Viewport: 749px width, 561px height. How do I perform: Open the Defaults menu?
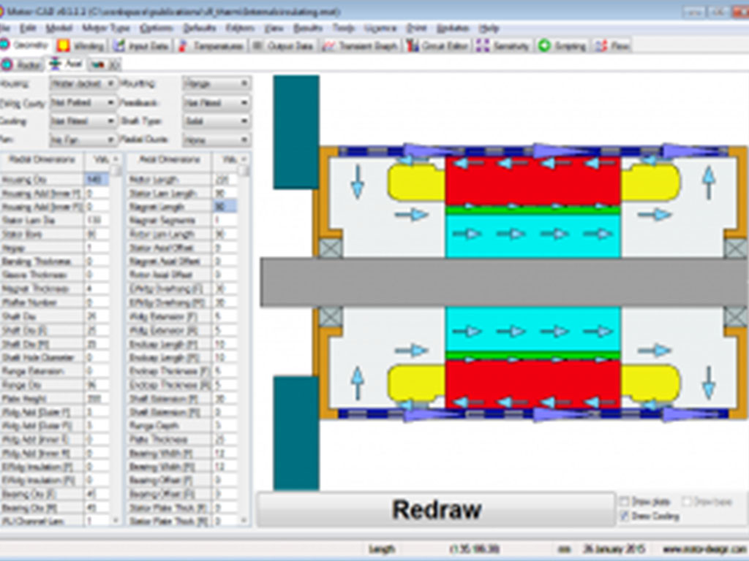click(200, 28)
